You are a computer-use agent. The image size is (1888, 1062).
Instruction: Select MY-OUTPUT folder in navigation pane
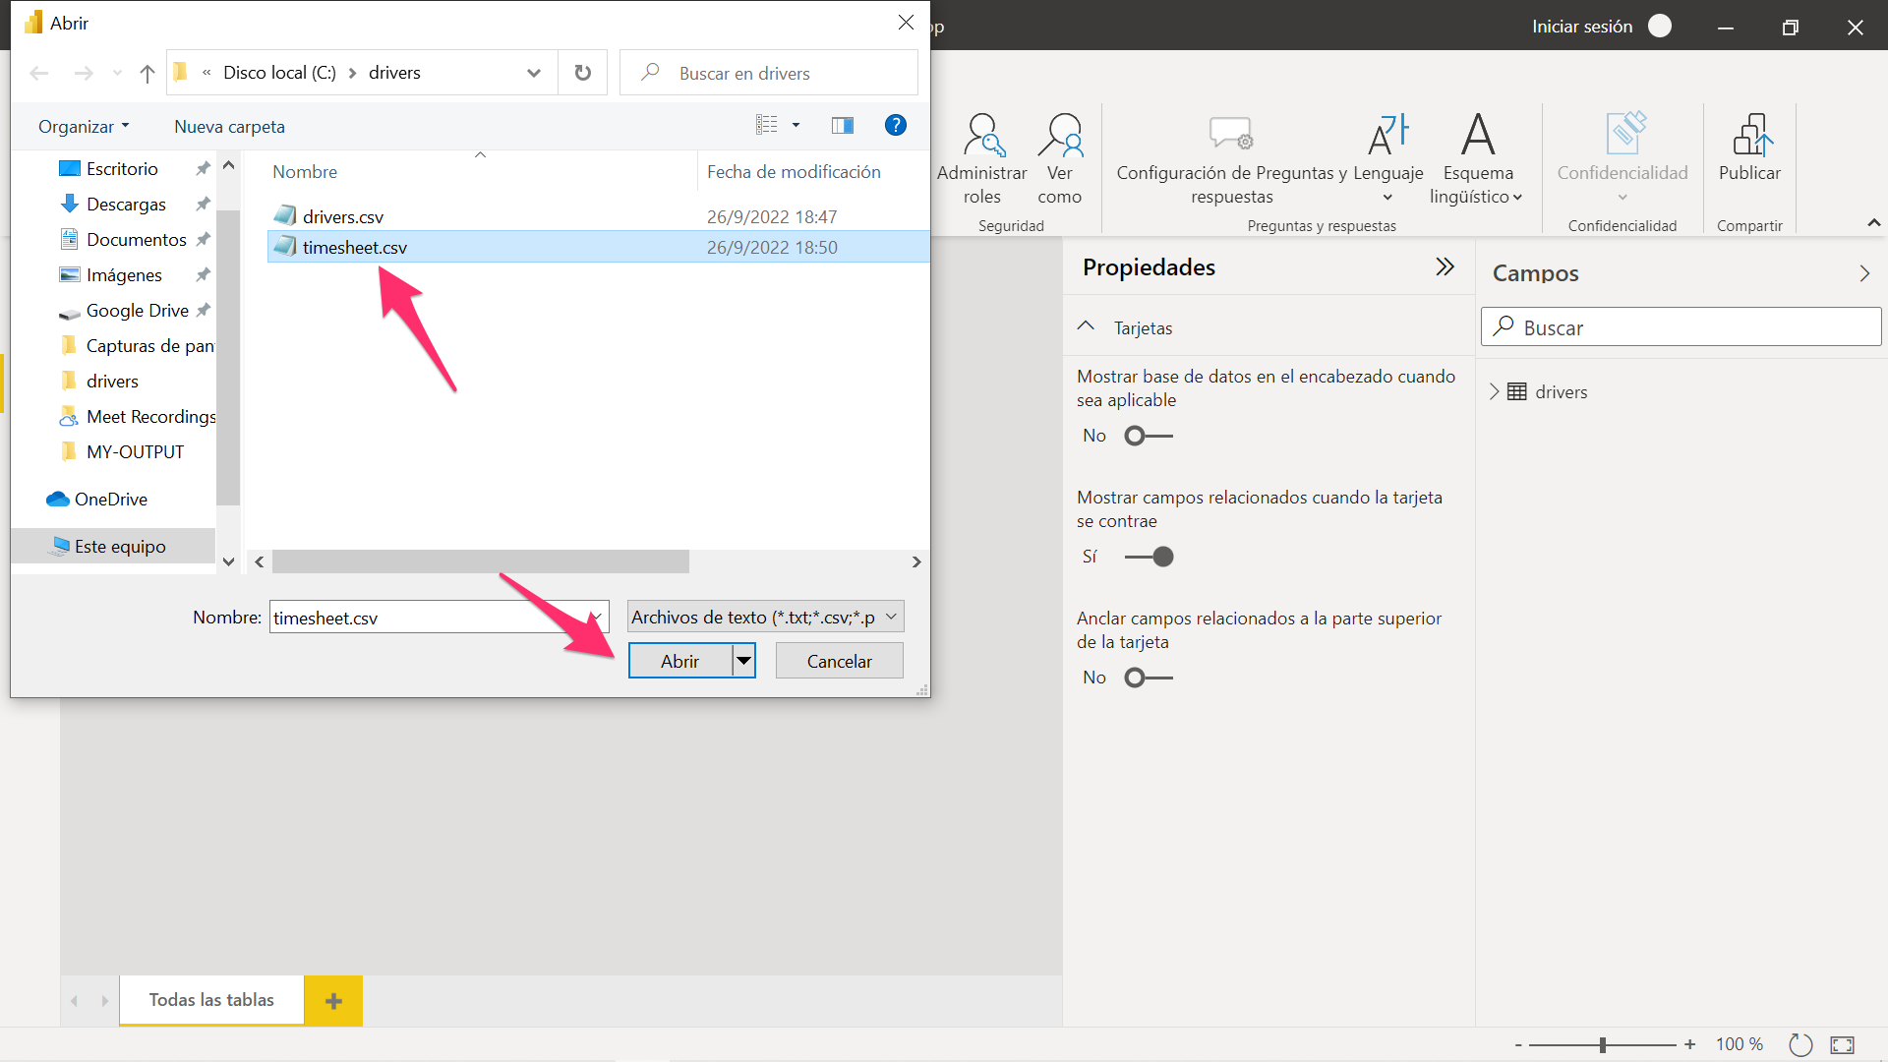pos(135,451)
